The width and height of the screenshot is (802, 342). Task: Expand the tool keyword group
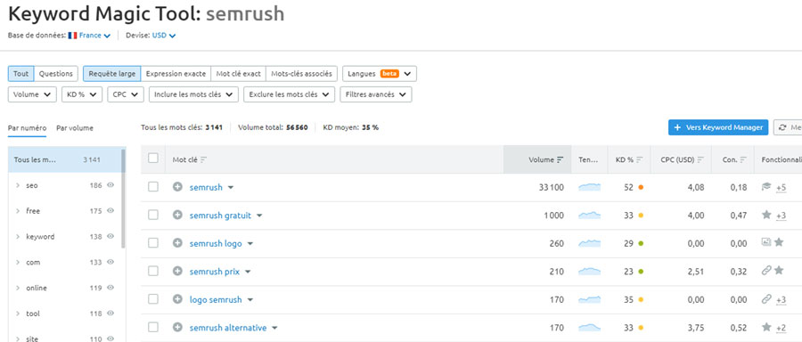(x=18, y=313)
